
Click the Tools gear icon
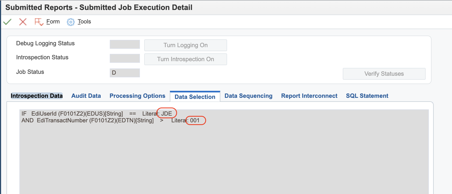(70, 22)
